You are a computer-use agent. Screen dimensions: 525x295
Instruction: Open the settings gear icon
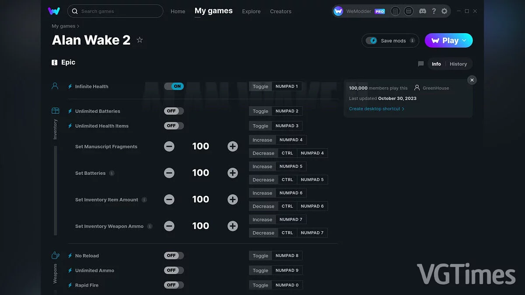click(x=444, y=11)
